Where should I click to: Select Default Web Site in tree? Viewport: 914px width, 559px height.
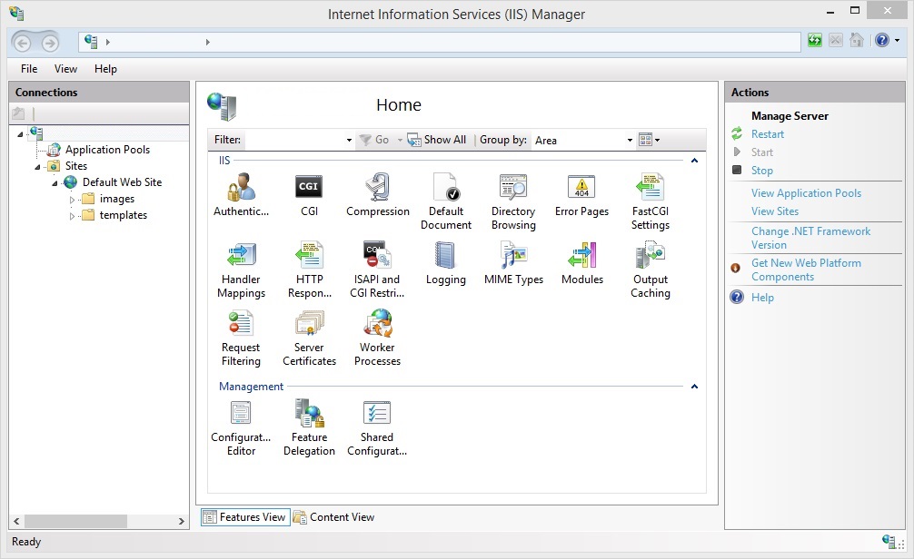pos(122,182)
